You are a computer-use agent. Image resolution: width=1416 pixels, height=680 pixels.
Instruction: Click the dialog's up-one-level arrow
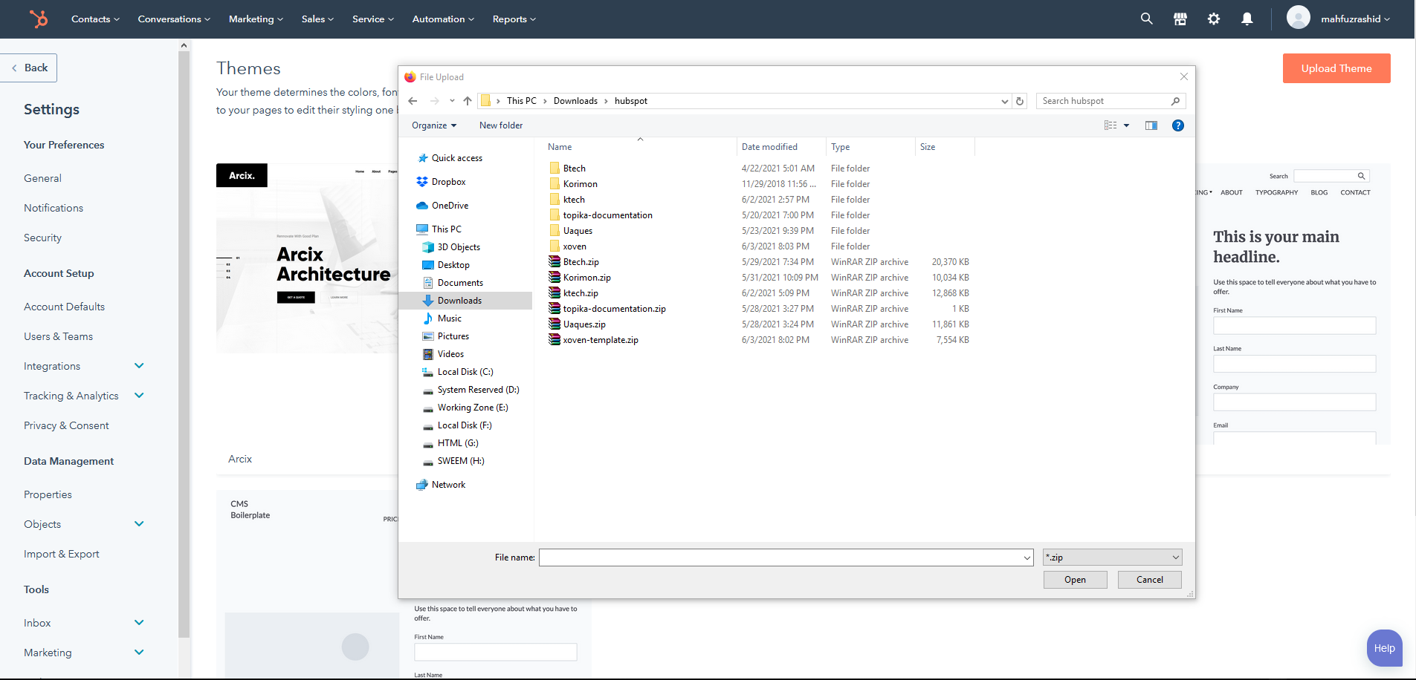(x=468, y=101)
